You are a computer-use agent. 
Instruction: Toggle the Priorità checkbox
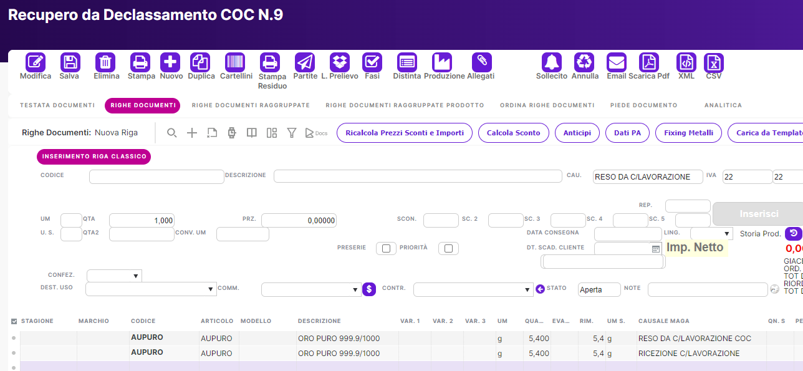[448, 249]
